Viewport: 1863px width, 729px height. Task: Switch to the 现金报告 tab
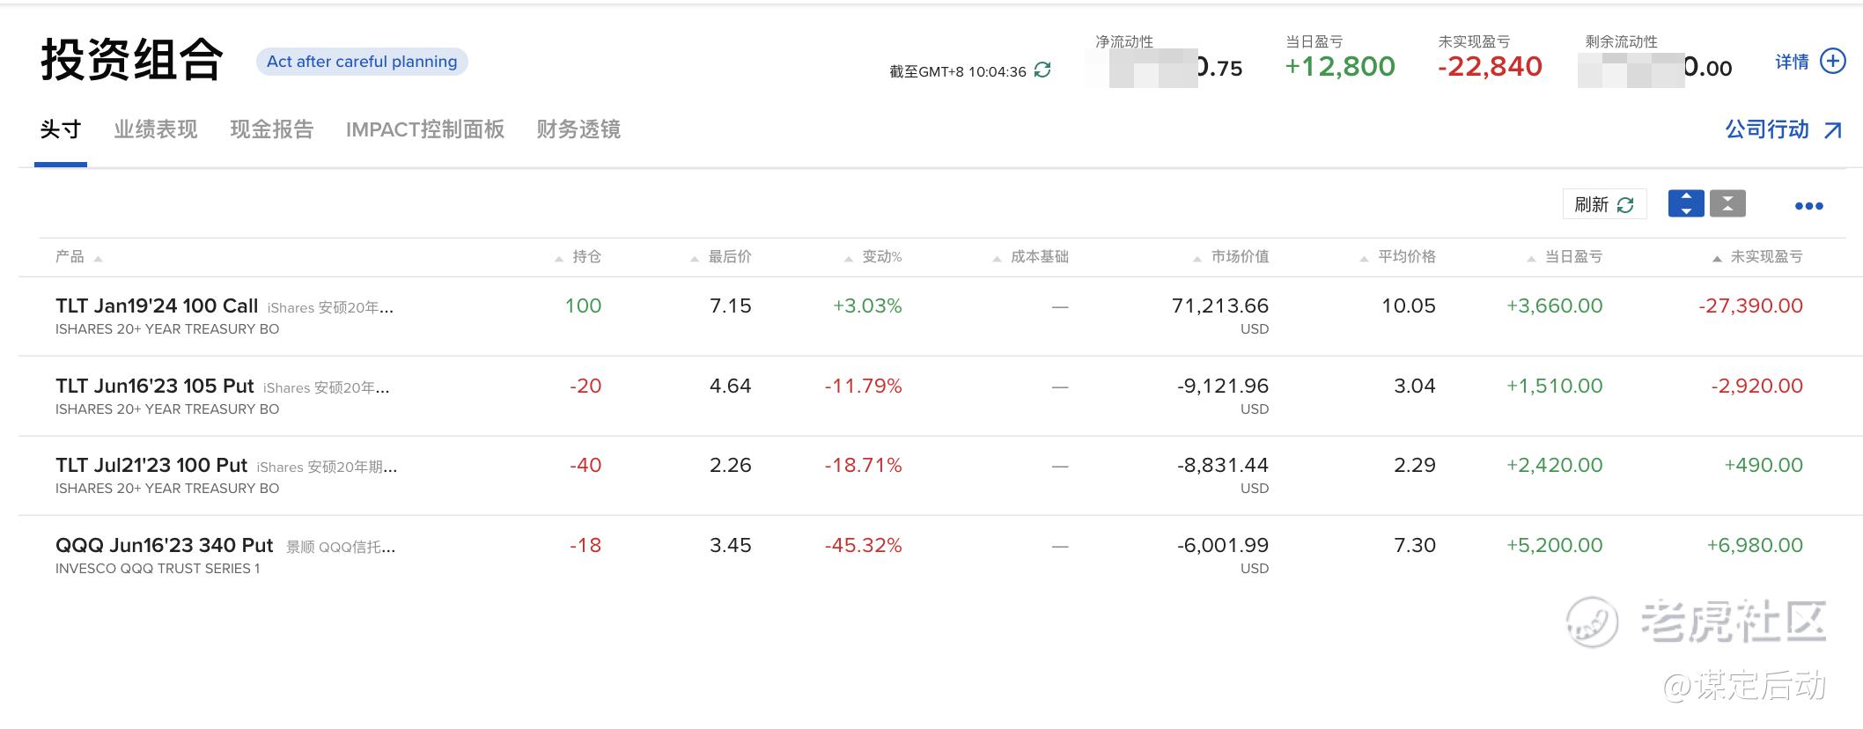point(272,130)
